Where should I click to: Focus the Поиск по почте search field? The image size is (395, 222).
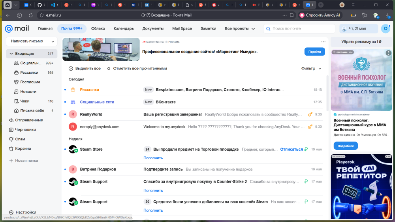tap(299, 29)
